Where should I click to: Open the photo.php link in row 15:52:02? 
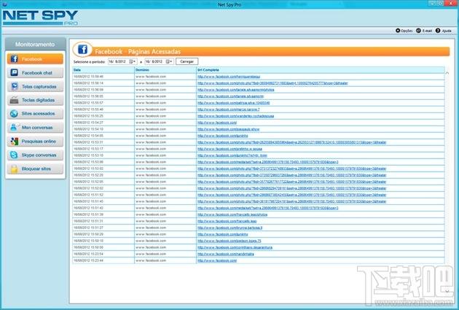292,188
